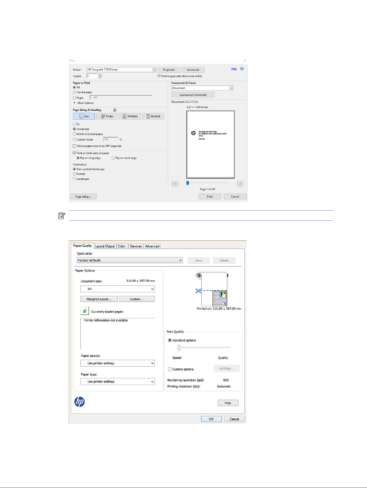Click Margins/Layout button
This screenshot has height=488, width=367.
[99, 299]
